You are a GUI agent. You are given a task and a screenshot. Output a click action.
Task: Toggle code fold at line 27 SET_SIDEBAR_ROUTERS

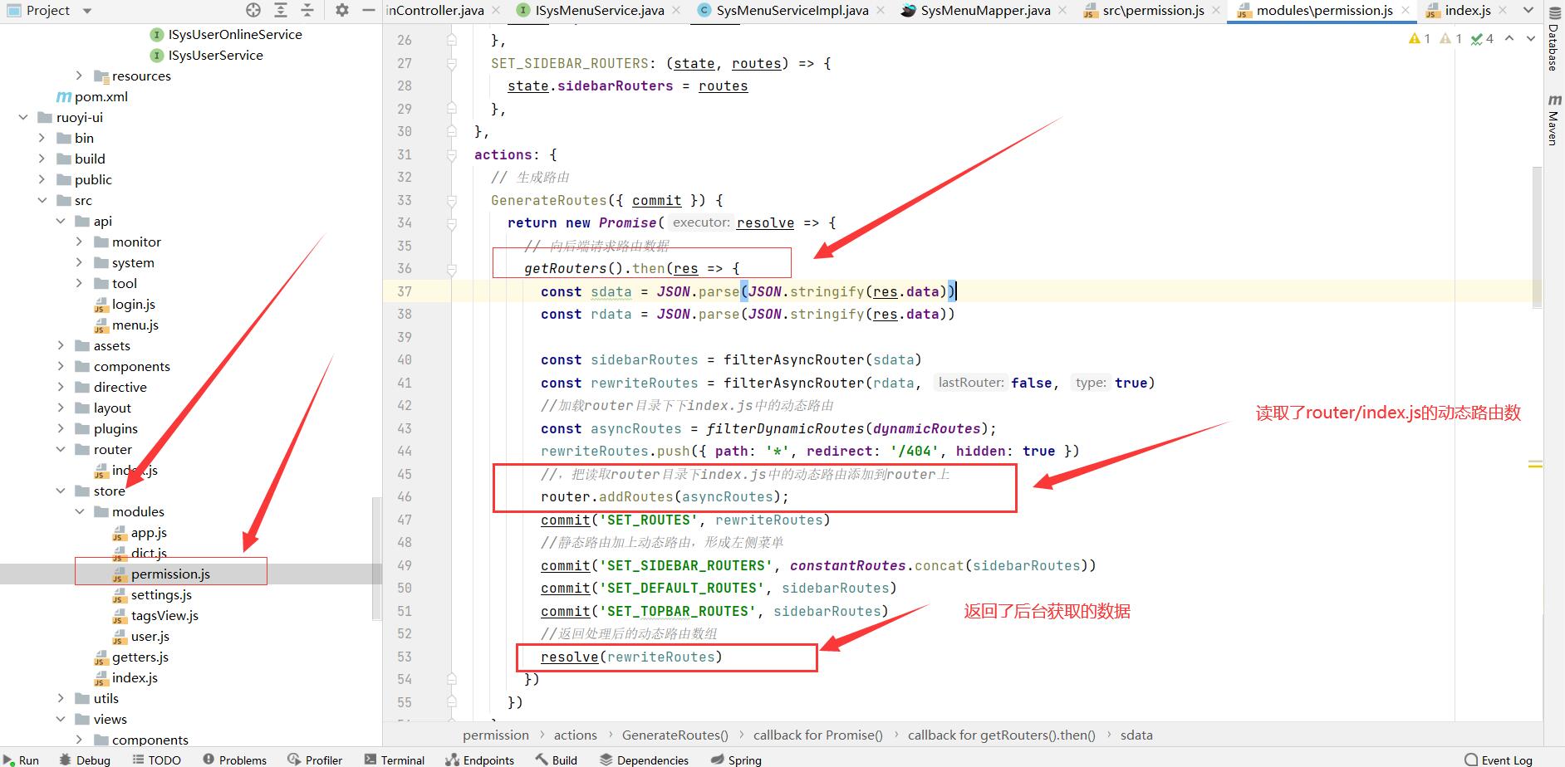point(451,63)
